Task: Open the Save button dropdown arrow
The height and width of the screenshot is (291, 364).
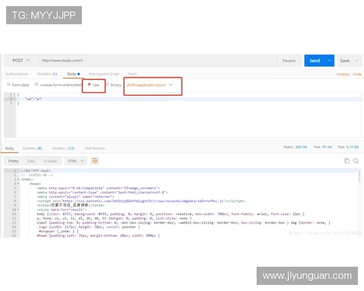Action: click(x=355, y=61)
